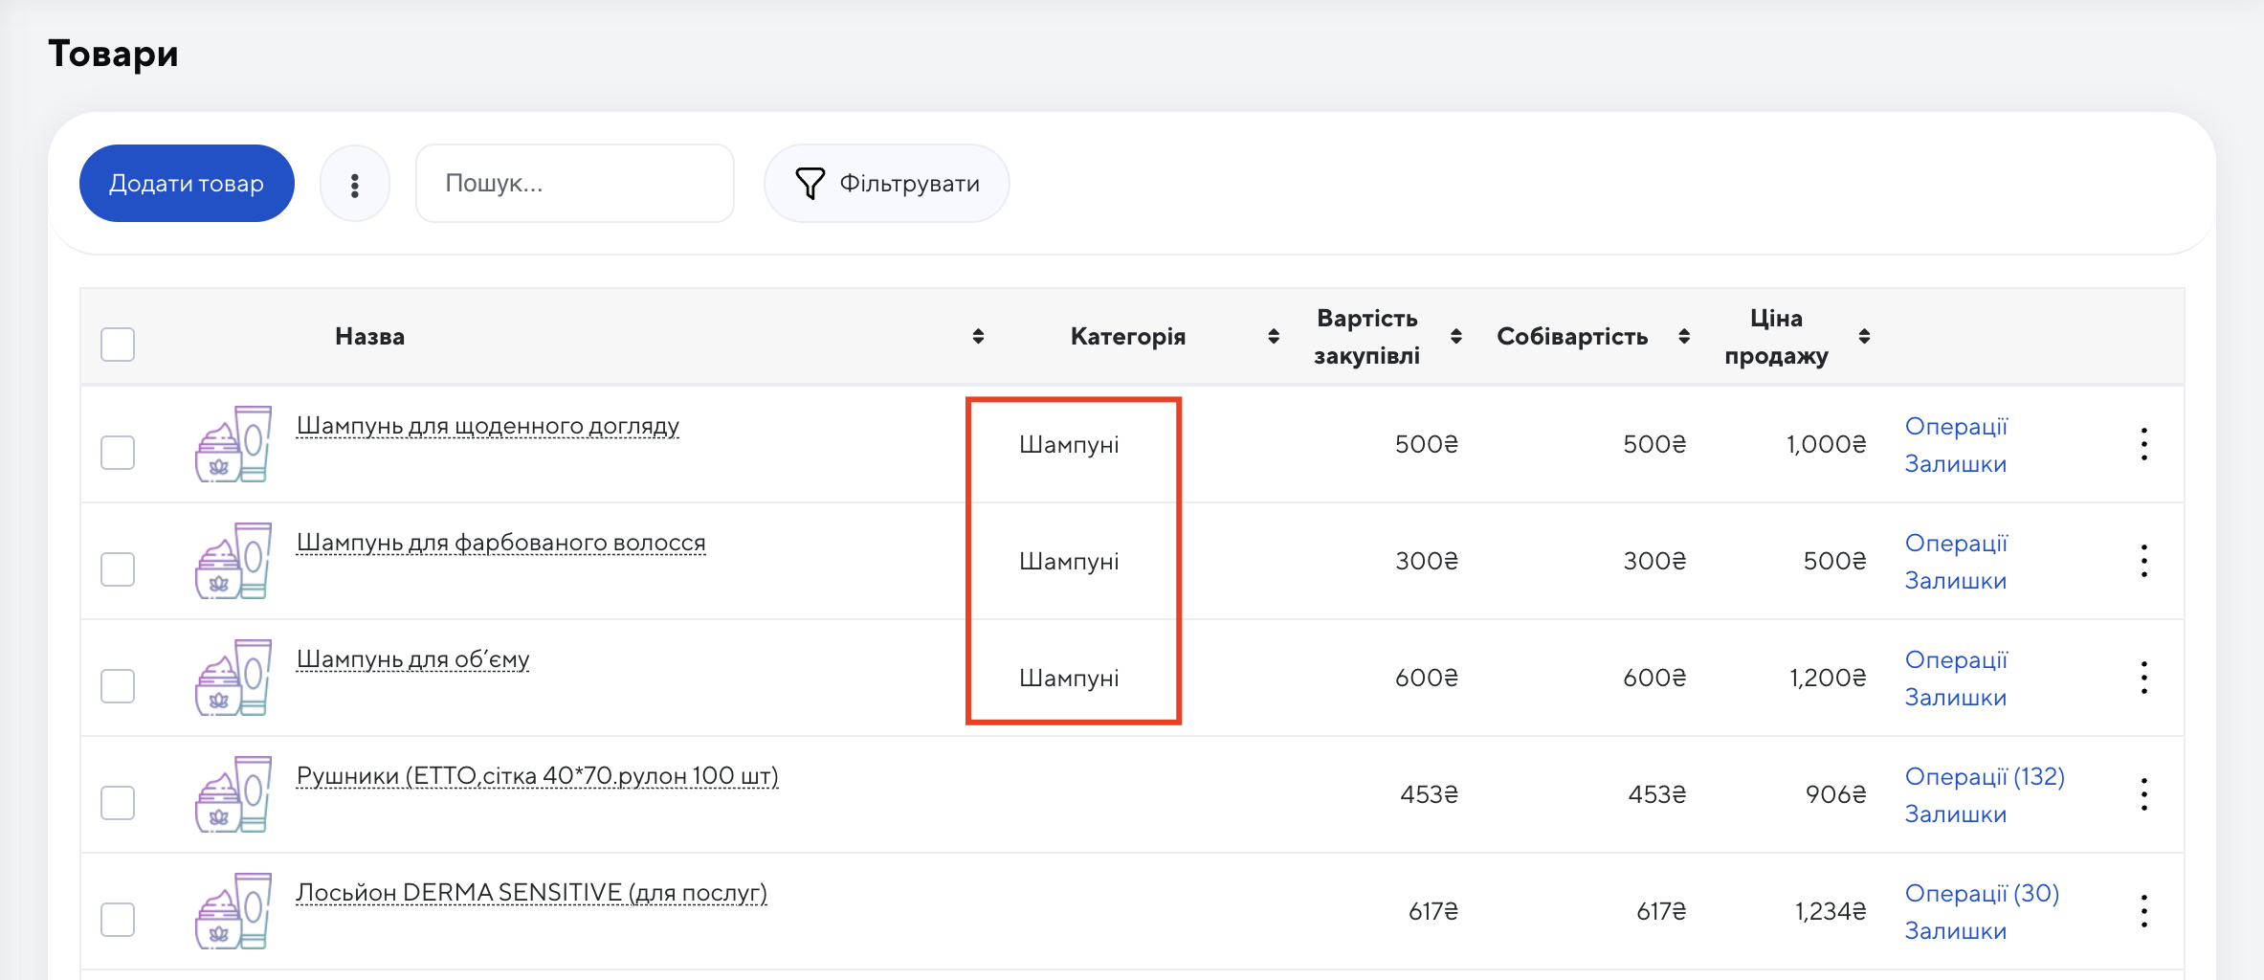Select checkbox for Лосьйон DERMA SENSITIVE row
Screen dimensions: 2264x980
(x=118, y=920)
